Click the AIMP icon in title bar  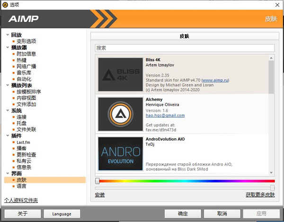[x=5, y=5]
